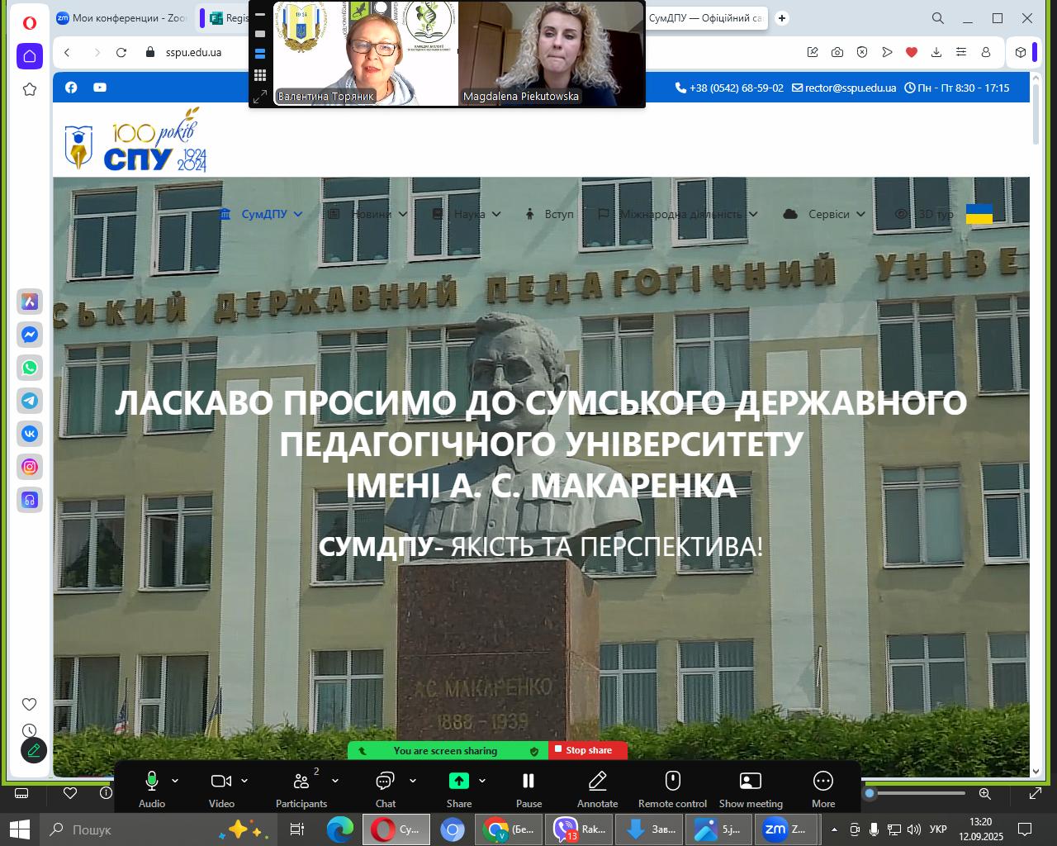This screenshot has height=846, width=1057.
Task: Toggle Participants panel in Zoom
Action: click(x=301, y=788)
